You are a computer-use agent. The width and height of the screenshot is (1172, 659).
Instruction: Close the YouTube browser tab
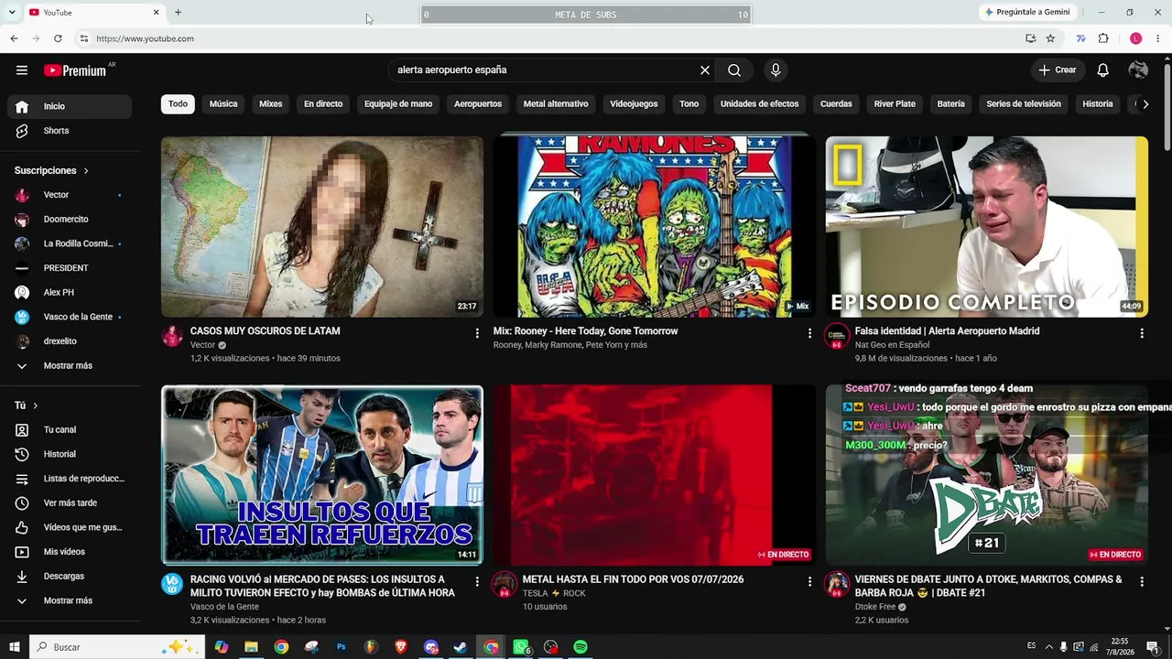tap(156, 12)
